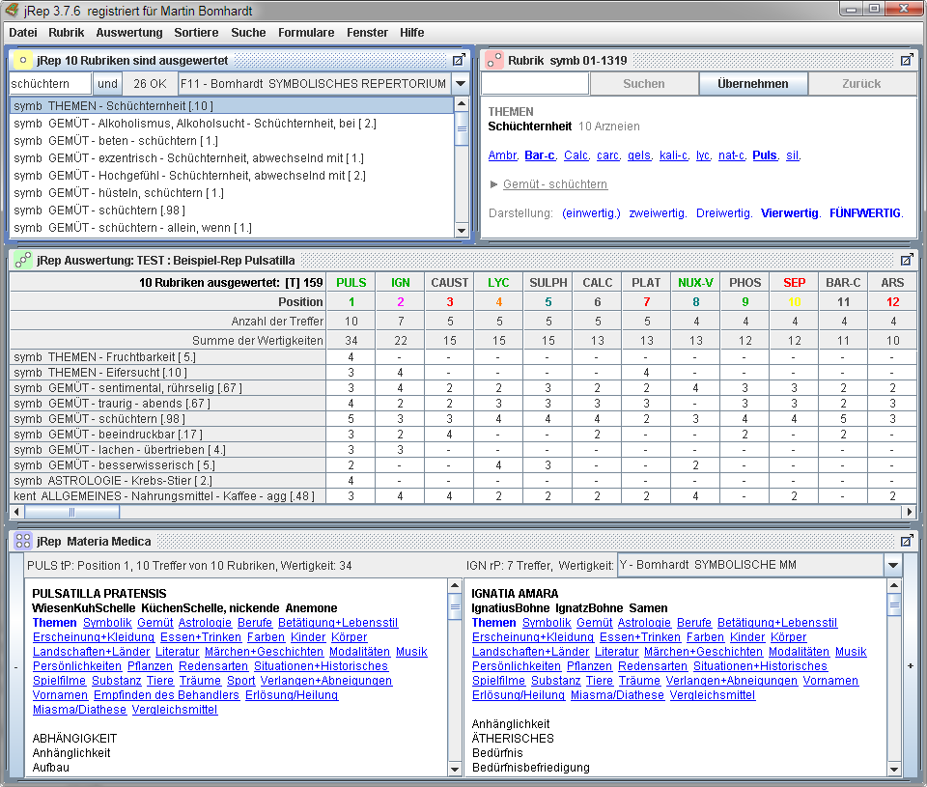
Task: Maximize the jRep Auswertung panel
Action: [907, 260]
